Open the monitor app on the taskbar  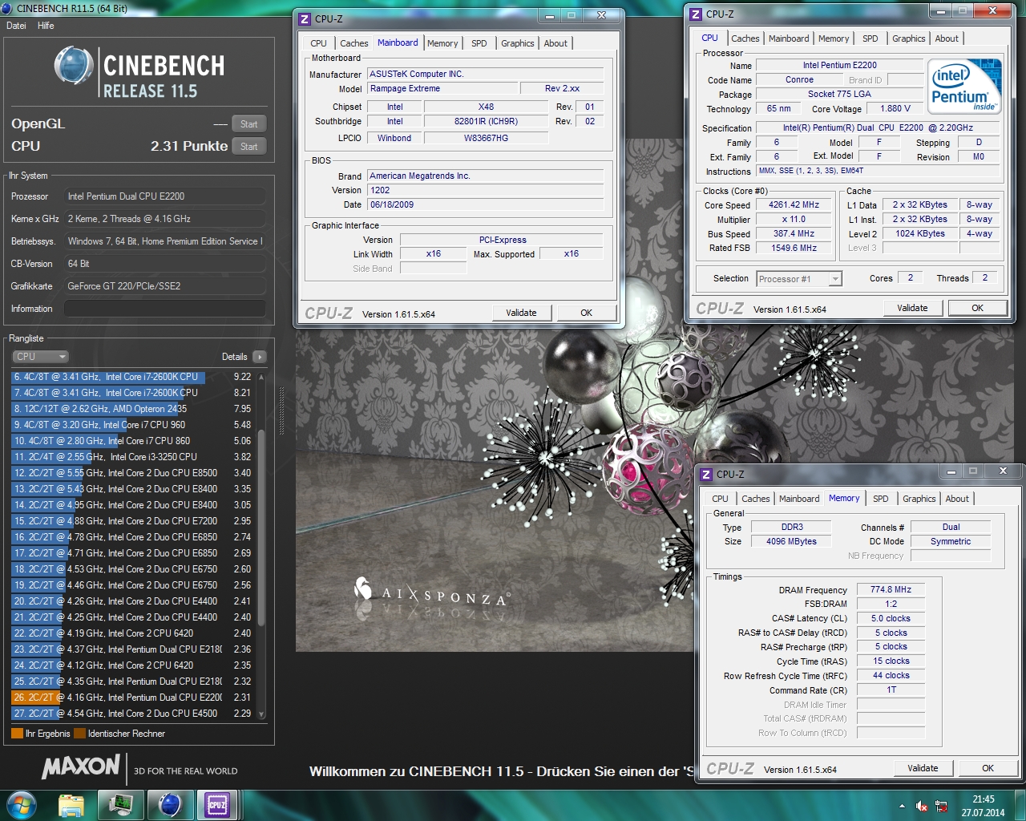[121, 805]
